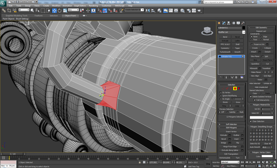Open the Display command panel tab

click(x=238, y=23)
